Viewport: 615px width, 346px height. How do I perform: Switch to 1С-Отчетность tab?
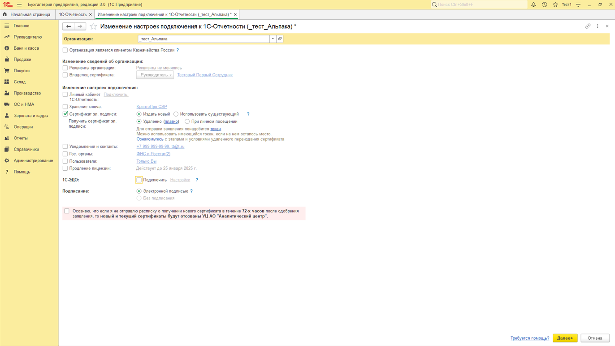[x=73, y=14]
